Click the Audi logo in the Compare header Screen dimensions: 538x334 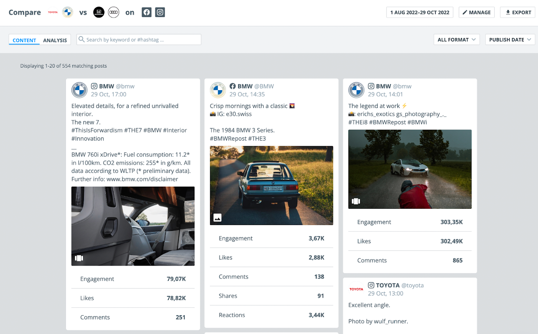tap(114, 12)
